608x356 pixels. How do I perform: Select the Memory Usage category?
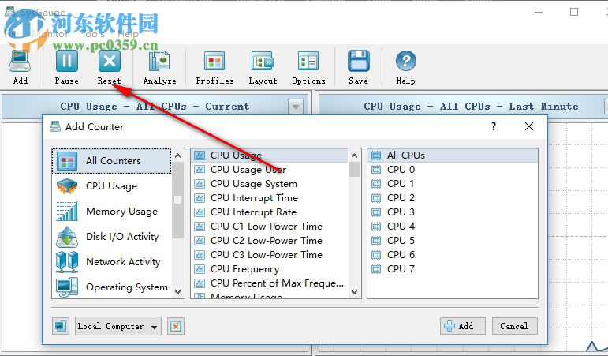tap(111, 212)
